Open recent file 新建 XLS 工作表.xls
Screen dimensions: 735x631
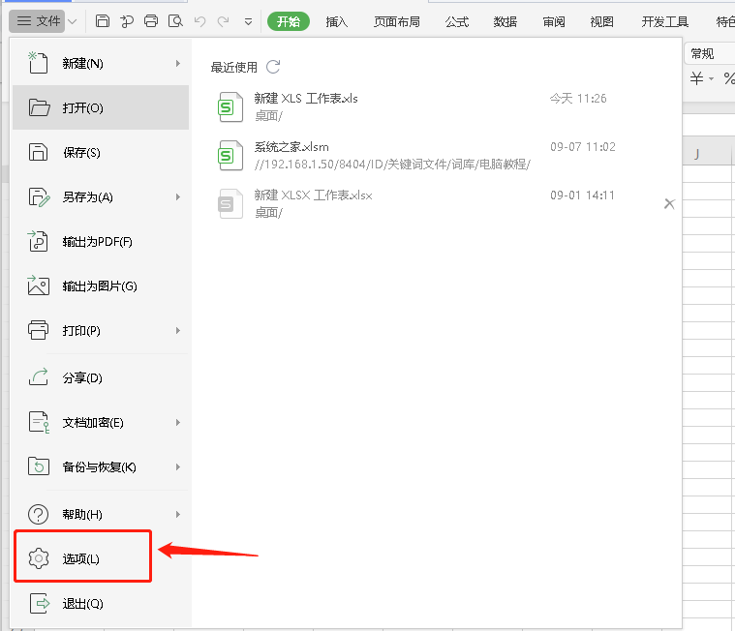tap(436, 106)
